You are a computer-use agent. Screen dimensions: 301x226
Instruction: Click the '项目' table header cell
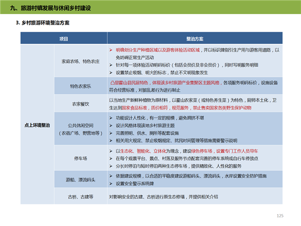tap(64, 39)
